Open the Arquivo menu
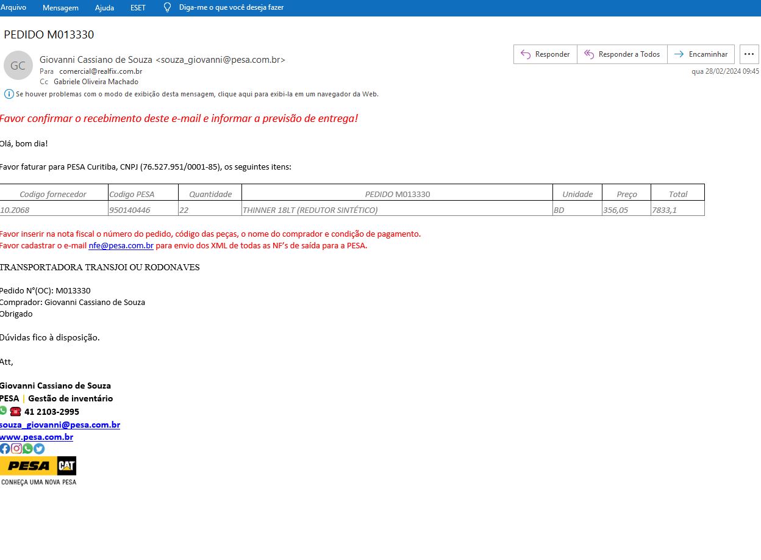Screen dimensions: 761x560 coord(13,7)
